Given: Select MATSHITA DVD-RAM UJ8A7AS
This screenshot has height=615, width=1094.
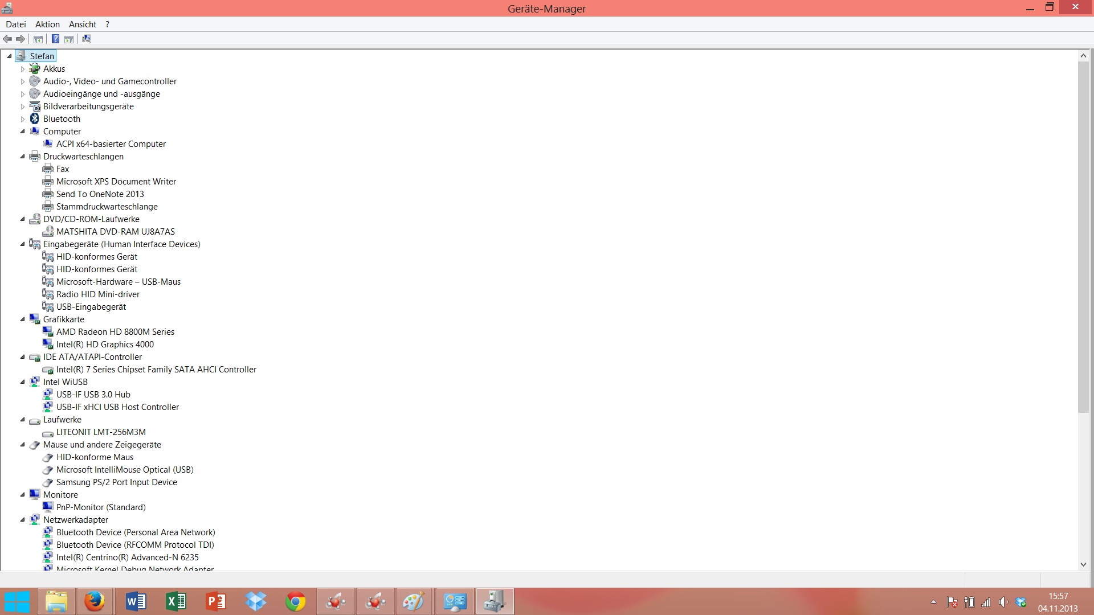Looking at the screenshot, I should click(116, 232).
